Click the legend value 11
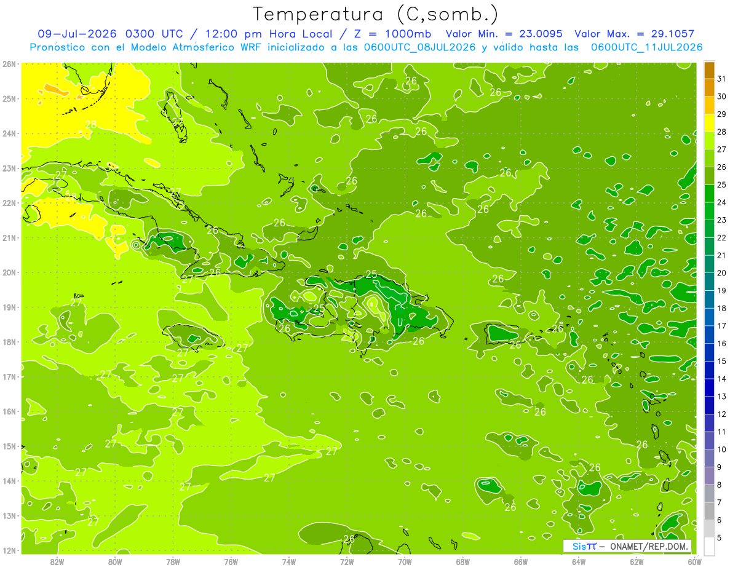The width and height of the screenshot is (738, 570). pyautogui.click(x=721, y=432)
